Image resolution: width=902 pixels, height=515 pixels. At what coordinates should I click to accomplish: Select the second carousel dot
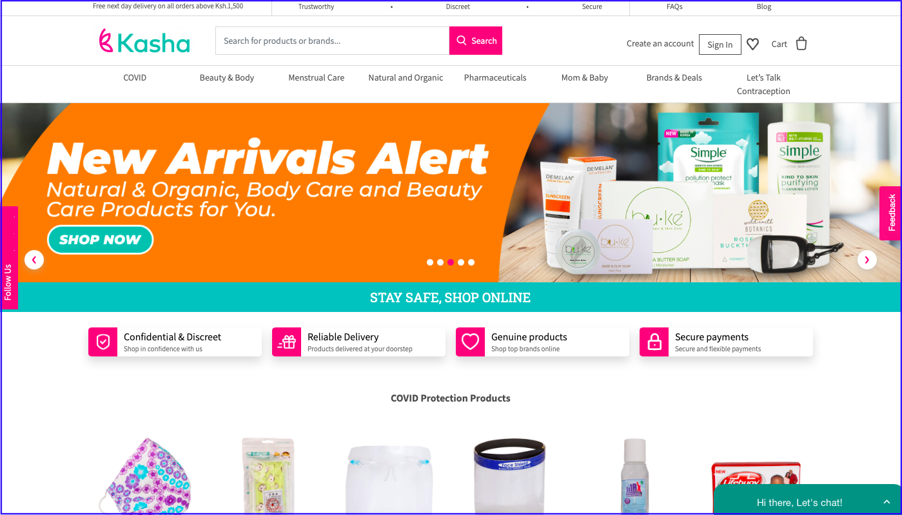click(x=440, y=262)
